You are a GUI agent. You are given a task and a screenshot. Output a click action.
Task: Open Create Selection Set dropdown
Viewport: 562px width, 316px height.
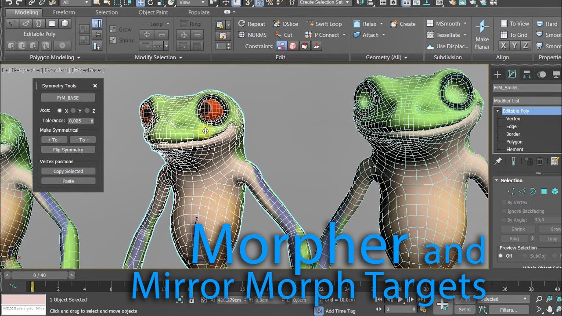pyautogui.click(x=325, y=3)
